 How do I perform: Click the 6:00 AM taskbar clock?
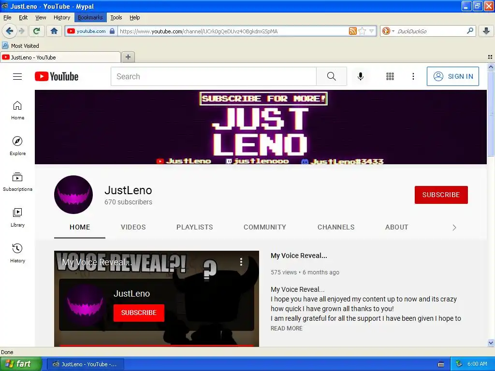coord(477,364)
